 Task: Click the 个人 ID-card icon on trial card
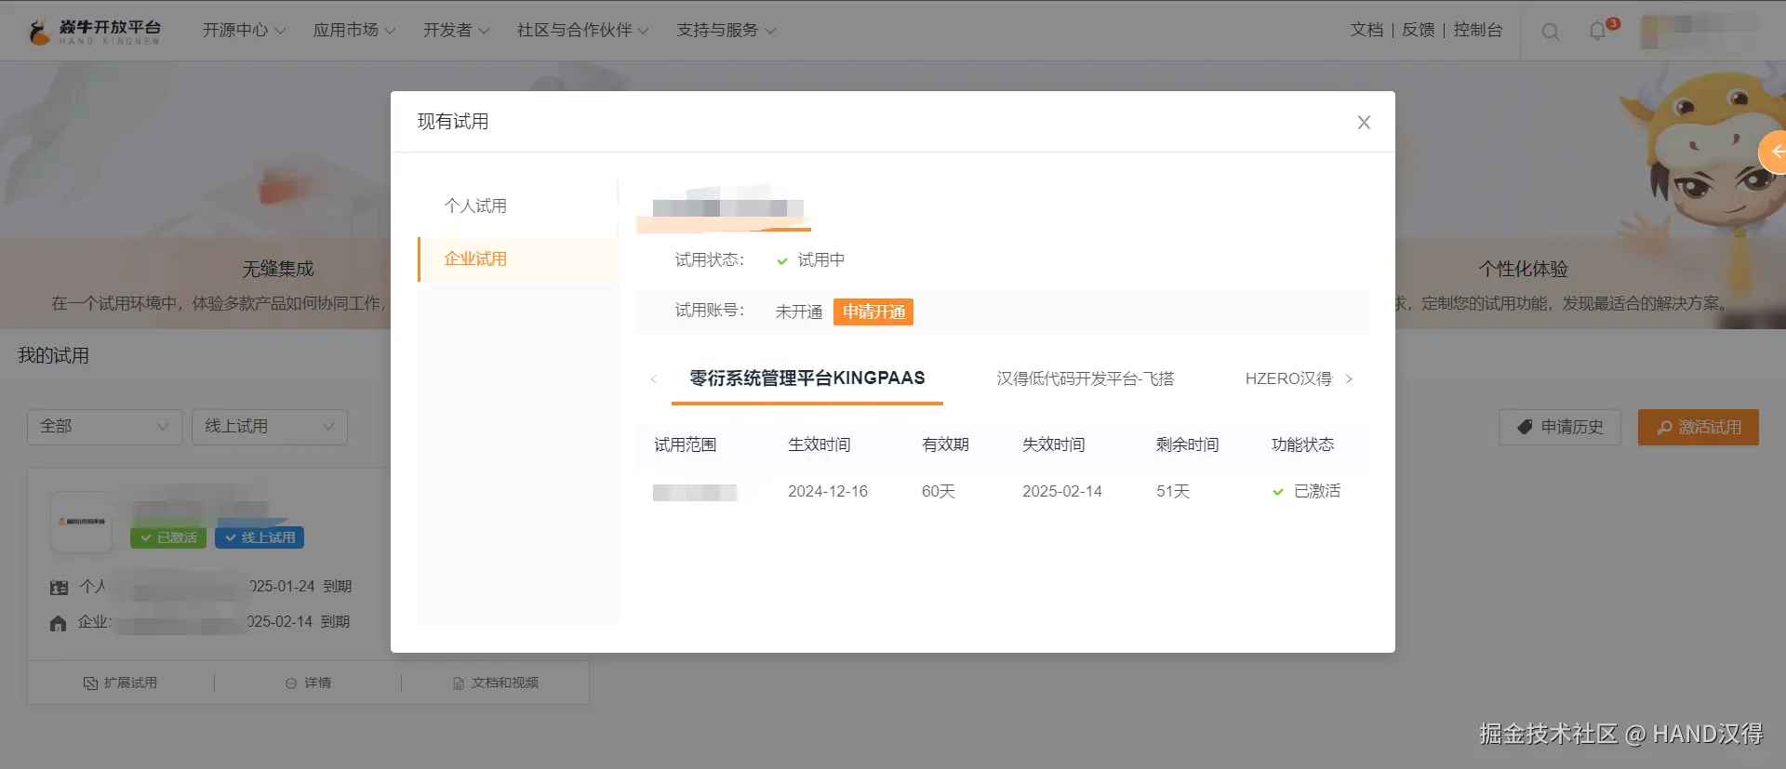[59, 587]
